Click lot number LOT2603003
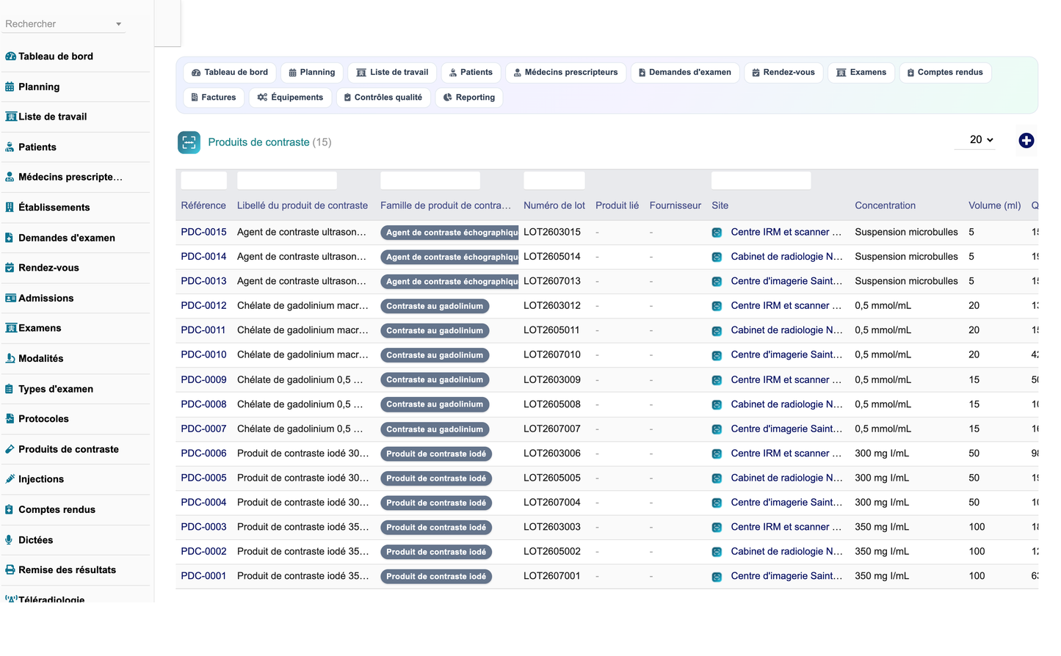Viewport: 1061px width, 656px height. (x=551, y=527)
